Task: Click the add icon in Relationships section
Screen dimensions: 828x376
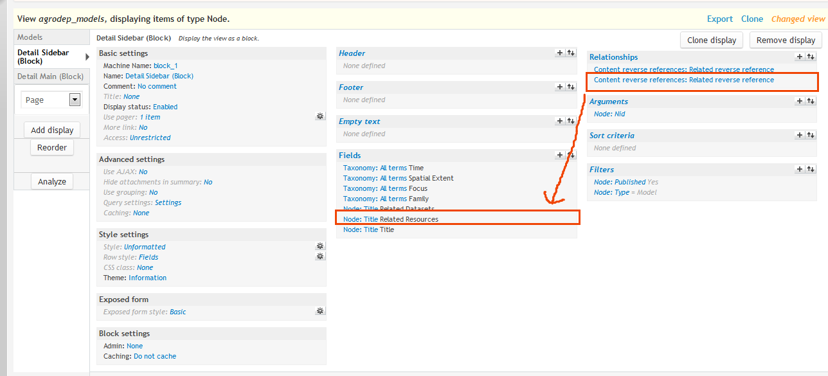Action: 800,57
